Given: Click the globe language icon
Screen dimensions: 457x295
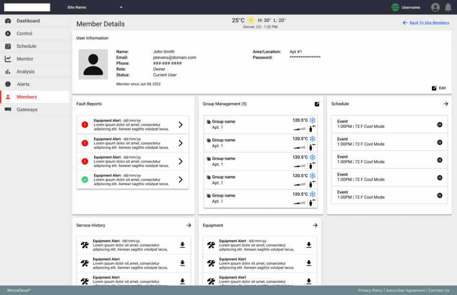Looking at the screenshot, I should (395, 7).
